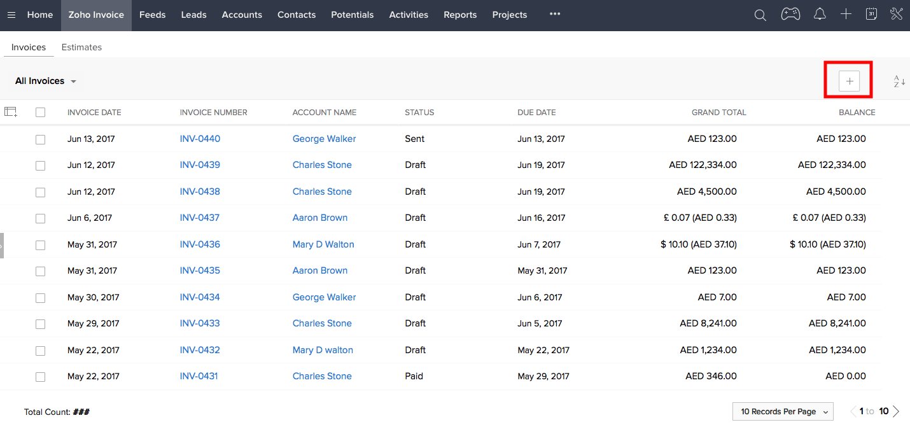Open the setup tools icon

point(897,14)
